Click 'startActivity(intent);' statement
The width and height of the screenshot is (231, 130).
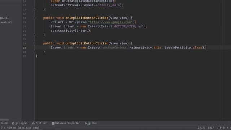[x=71, y=31]
